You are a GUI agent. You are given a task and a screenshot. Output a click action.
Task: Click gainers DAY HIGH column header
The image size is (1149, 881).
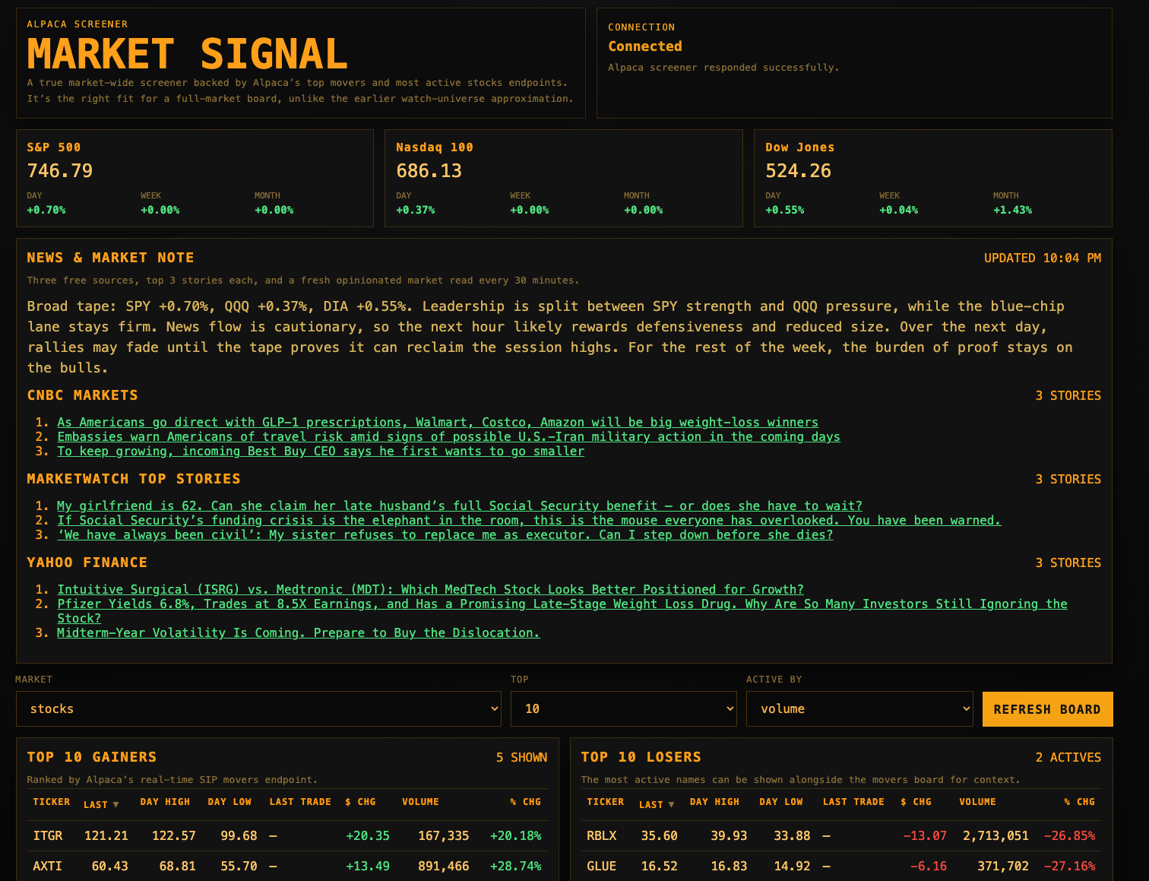pyautogui.click(x=165, y=802)
